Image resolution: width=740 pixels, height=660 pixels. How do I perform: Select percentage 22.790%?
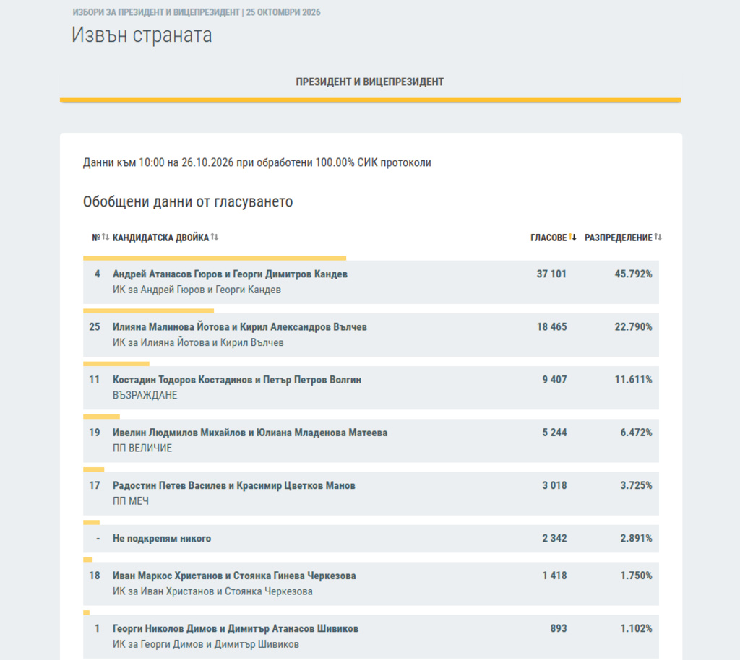[x=633, y=326]
